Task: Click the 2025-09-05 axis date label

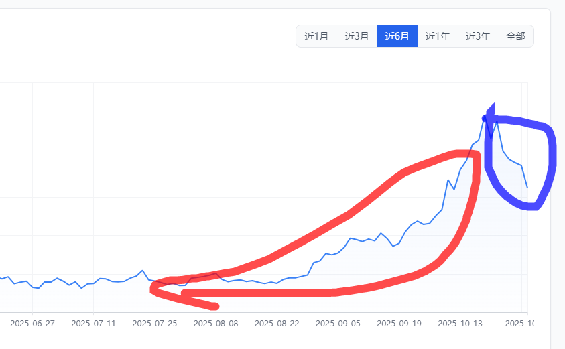Action: tap(338, 323)
